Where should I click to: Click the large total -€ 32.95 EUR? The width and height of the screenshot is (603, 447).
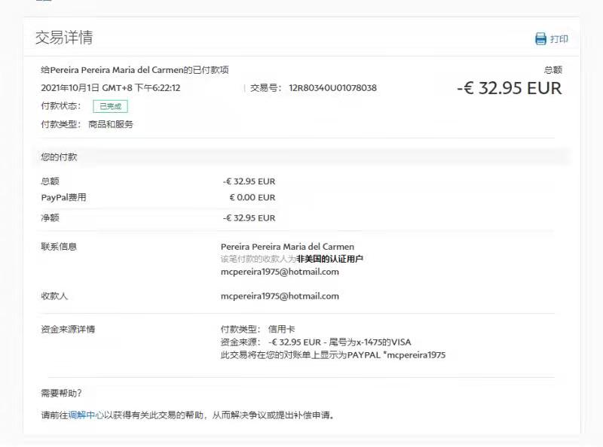509,88
